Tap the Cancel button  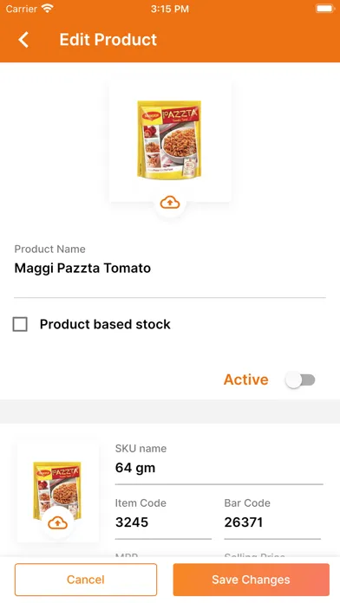click(x=86, y=580)
